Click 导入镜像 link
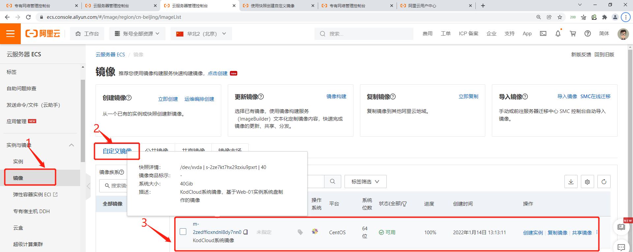This screenshot has width=633, height=252. (567, 97)
